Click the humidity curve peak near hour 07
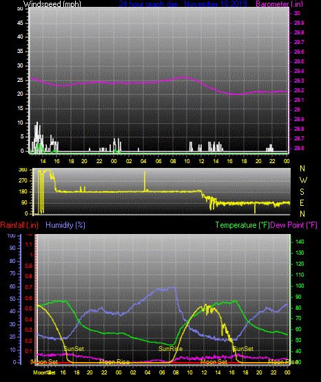This screenshot has width=321, height=382. [x=172, y=288]
